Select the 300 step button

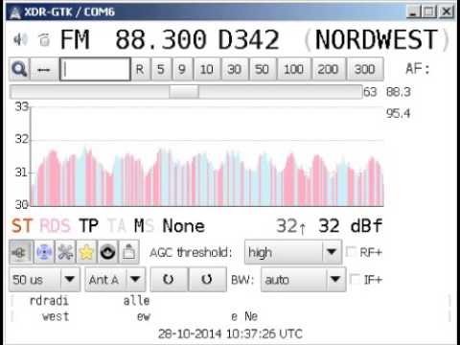point(365,69)
